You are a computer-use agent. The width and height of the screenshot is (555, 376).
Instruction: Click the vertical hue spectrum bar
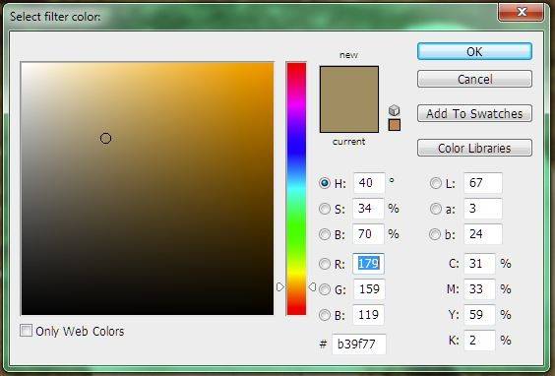coord(296,189)
